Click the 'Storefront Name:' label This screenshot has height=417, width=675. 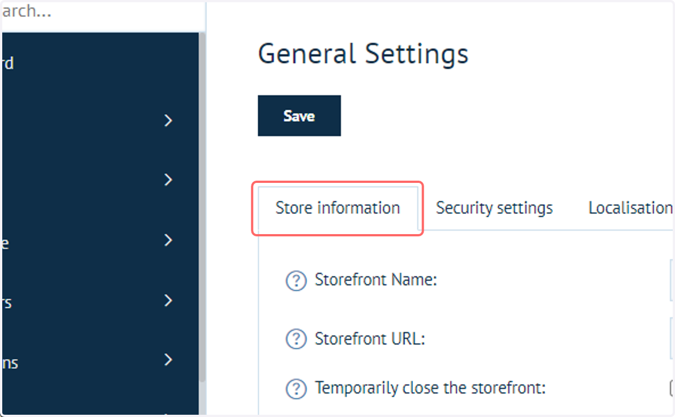tap(376, 280)
